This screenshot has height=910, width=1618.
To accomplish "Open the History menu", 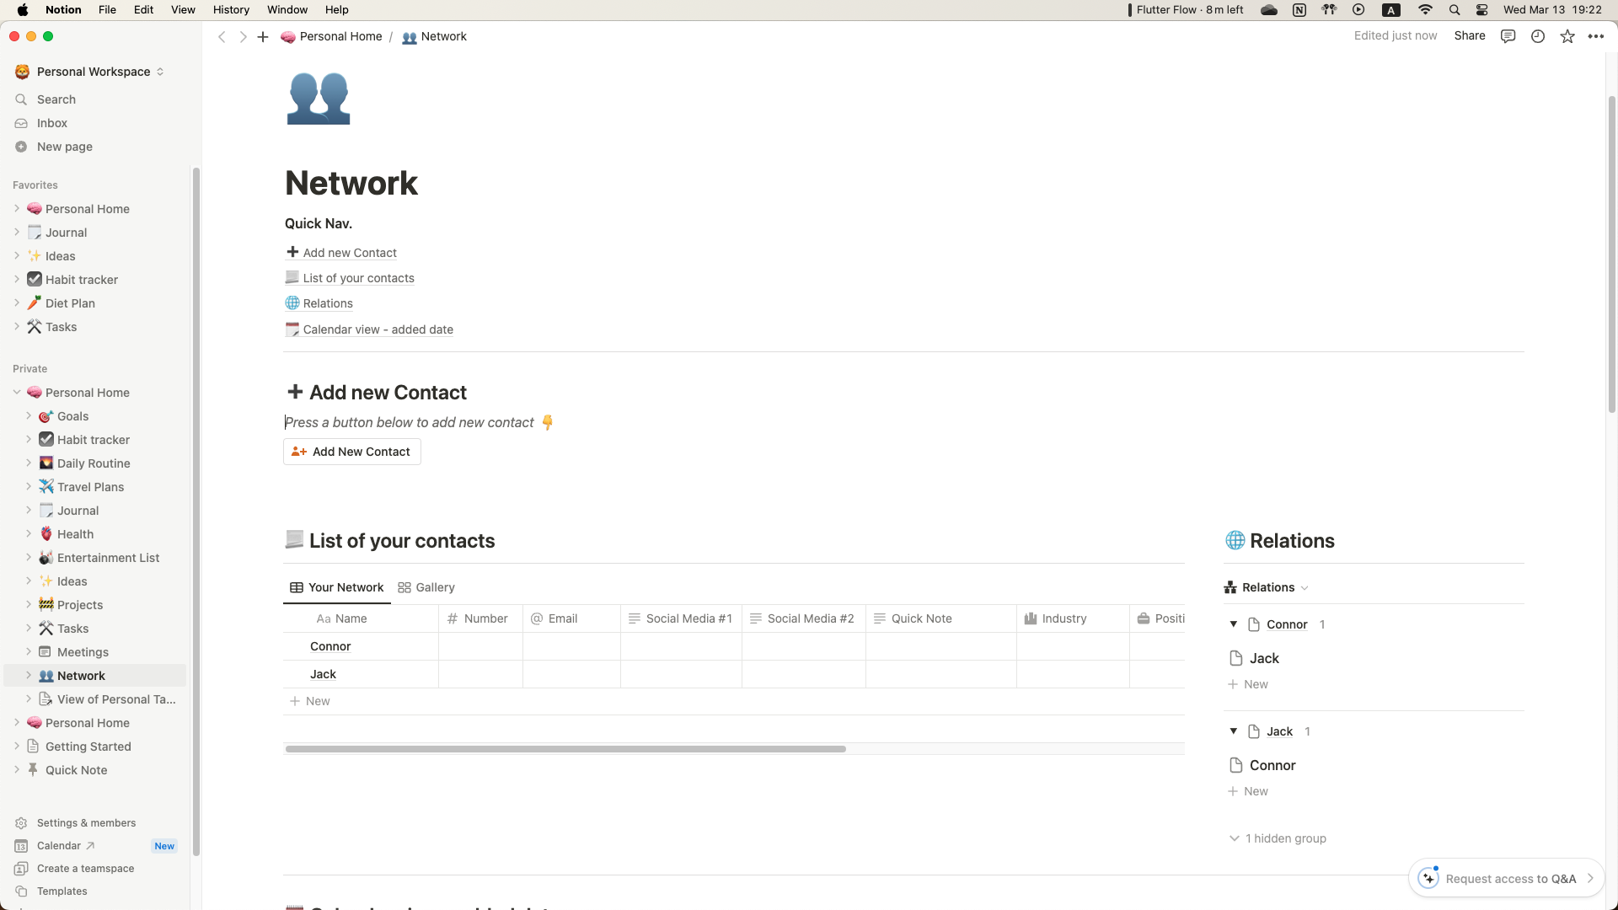I will (231, 10).
